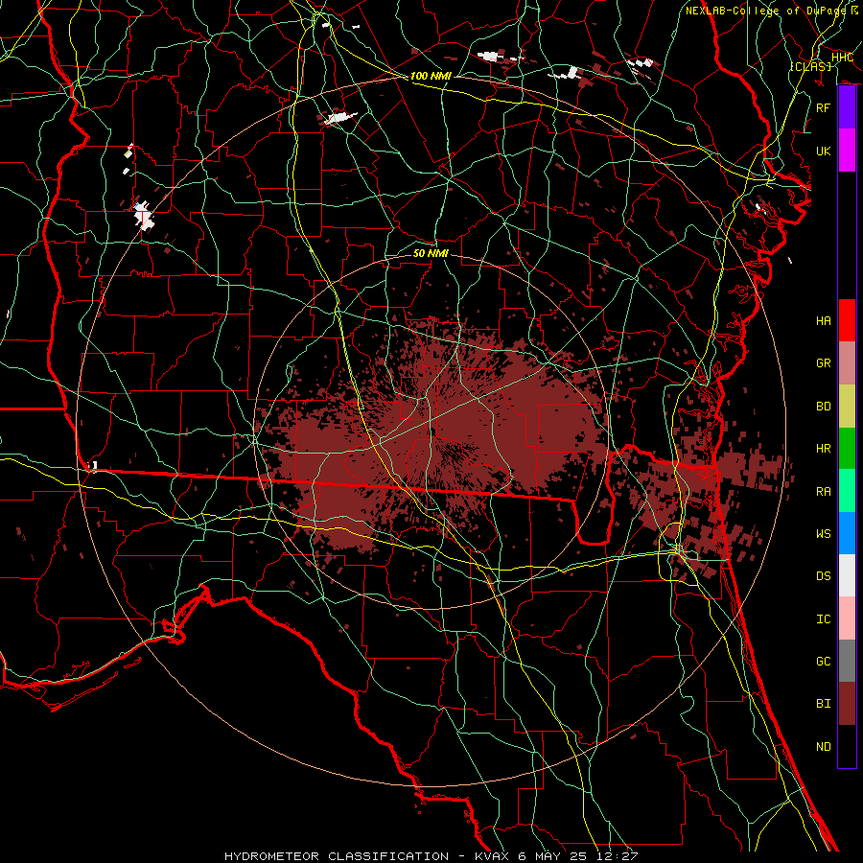Viewport: 863px width, 863px height.
Task: Click the BD yellow legend swatch
Action: tap(847, 407)
